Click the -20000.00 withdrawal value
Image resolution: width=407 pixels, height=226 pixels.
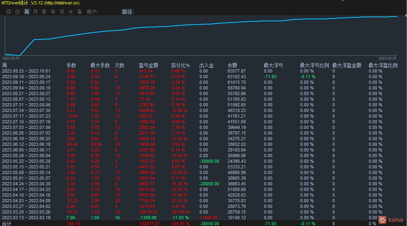tap(209, 184)
